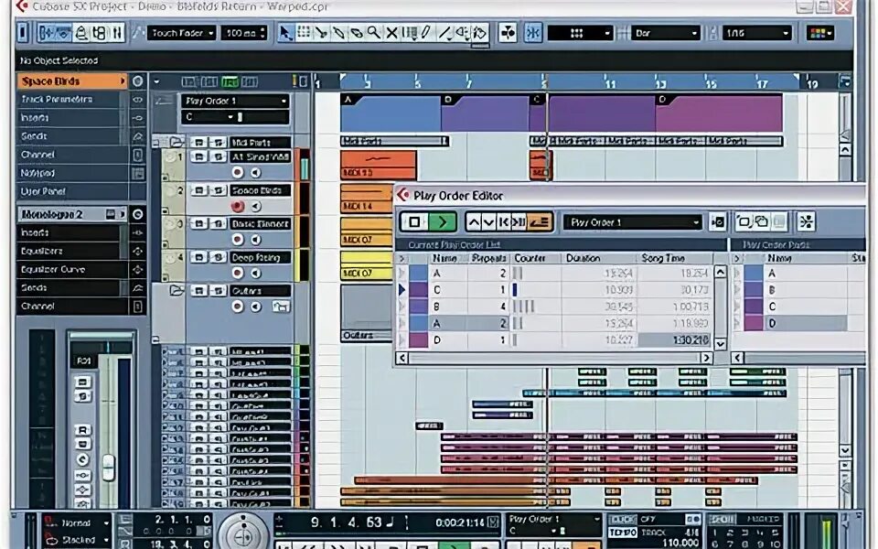Open the color palette selector
878x549 pixels.
[820, 33]
